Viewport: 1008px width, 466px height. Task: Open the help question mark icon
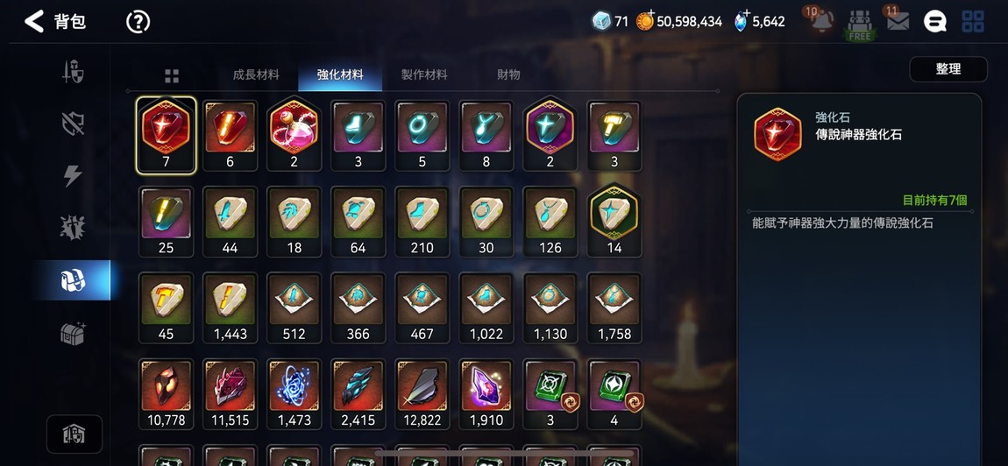pyautogui.click(x=138, y=22)
